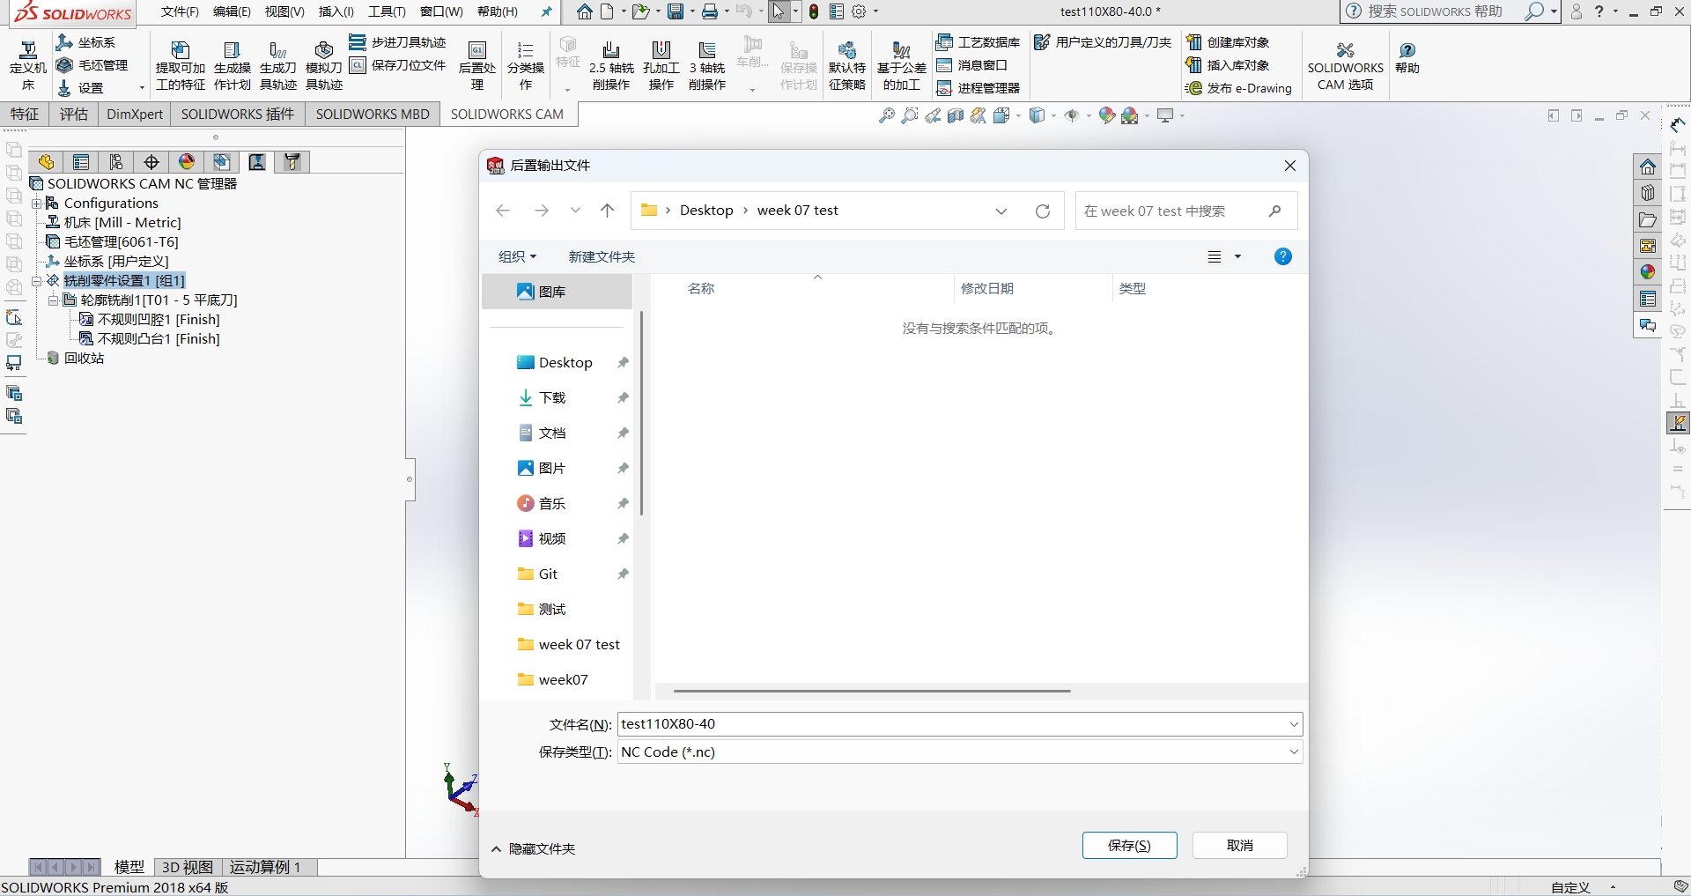Click the 定义机床 machine icon

28,65
